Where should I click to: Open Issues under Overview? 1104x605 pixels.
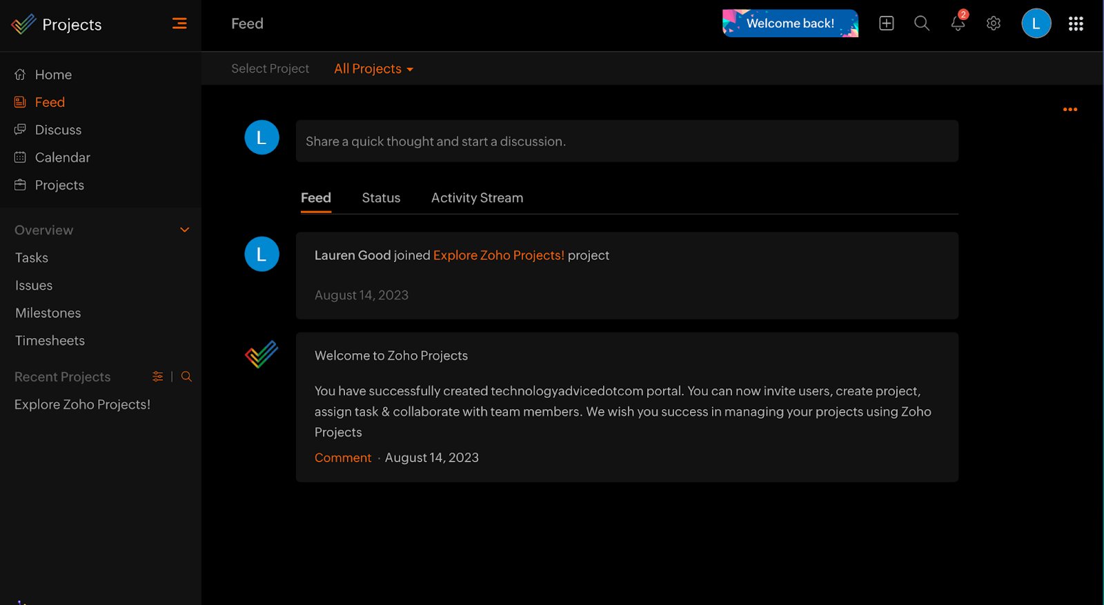tap(34, 285)
